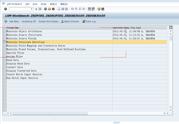The image size is (179, 124).
Task: Click the Process Step column header
Action: tap(59, 28)
